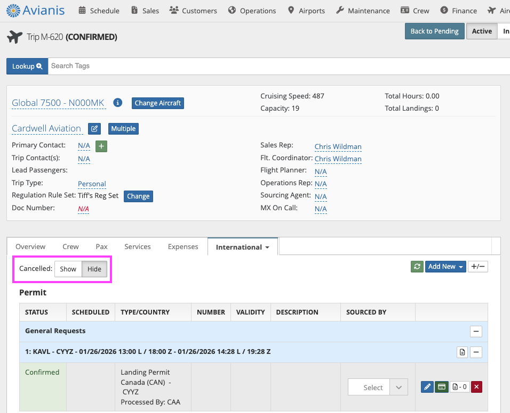Open the Chris Wildman Sales Rep link

[338, 146]
